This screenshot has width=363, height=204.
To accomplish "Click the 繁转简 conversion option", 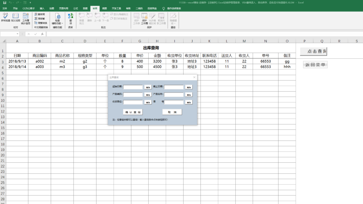I will (40, 14).
